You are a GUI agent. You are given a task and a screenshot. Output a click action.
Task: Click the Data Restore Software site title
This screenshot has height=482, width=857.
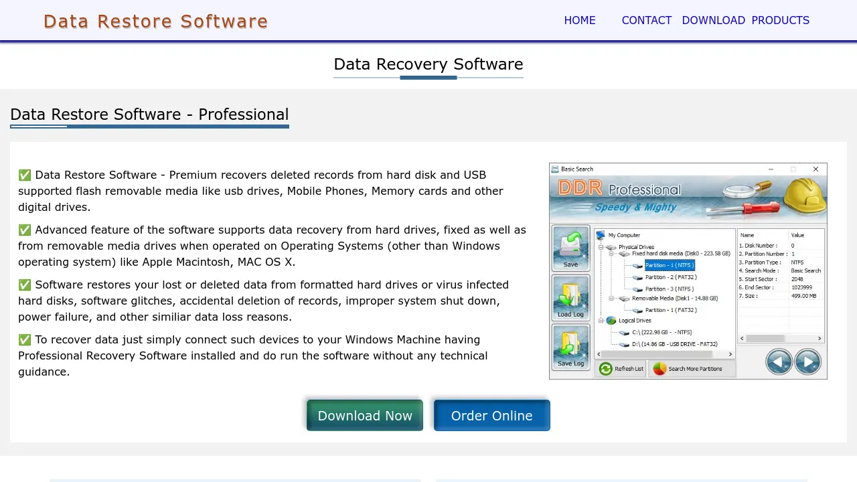(156, 21)
